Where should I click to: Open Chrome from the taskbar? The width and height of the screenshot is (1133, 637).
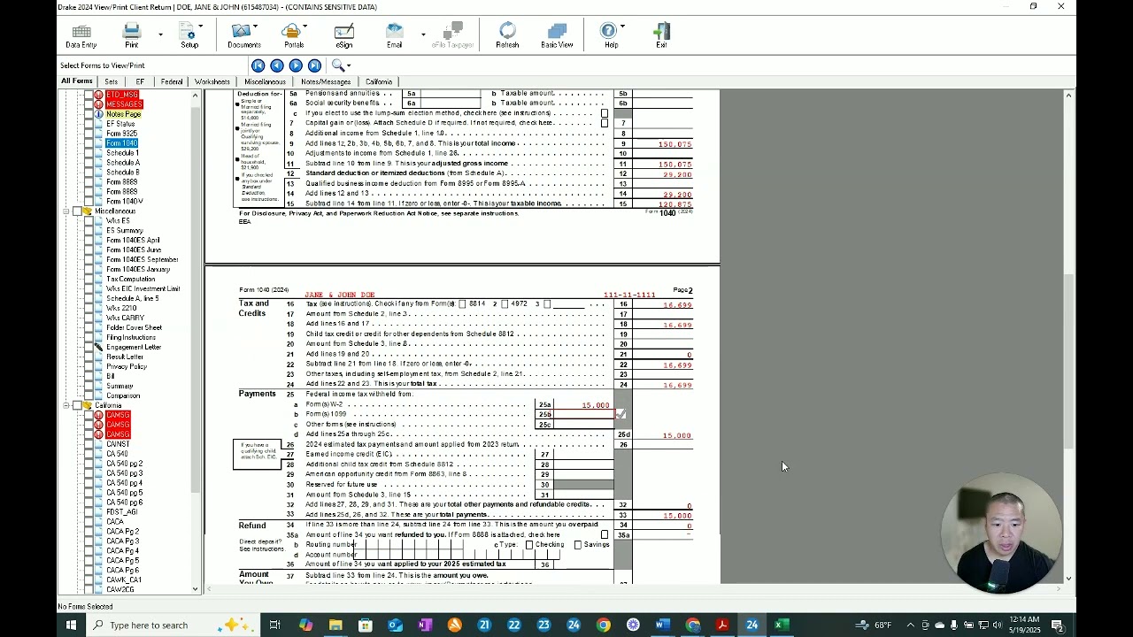click(603, 625)
